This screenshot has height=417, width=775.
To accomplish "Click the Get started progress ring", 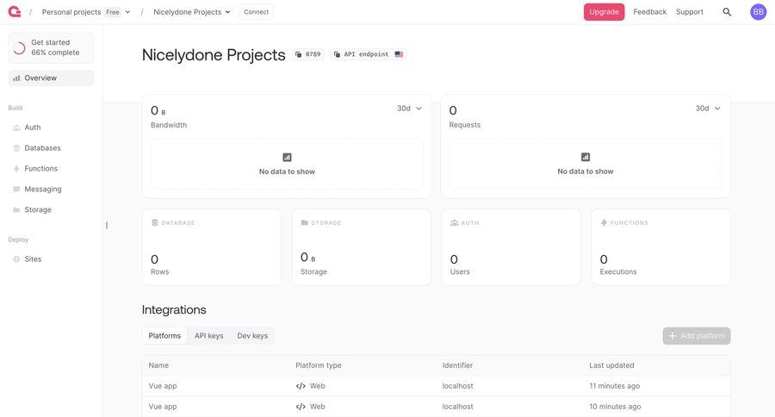I will pos(19,48).
